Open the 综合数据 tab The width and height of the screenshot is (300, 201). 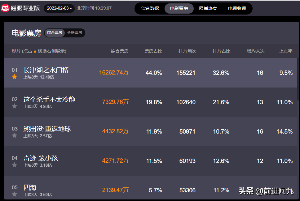point(150,8)
